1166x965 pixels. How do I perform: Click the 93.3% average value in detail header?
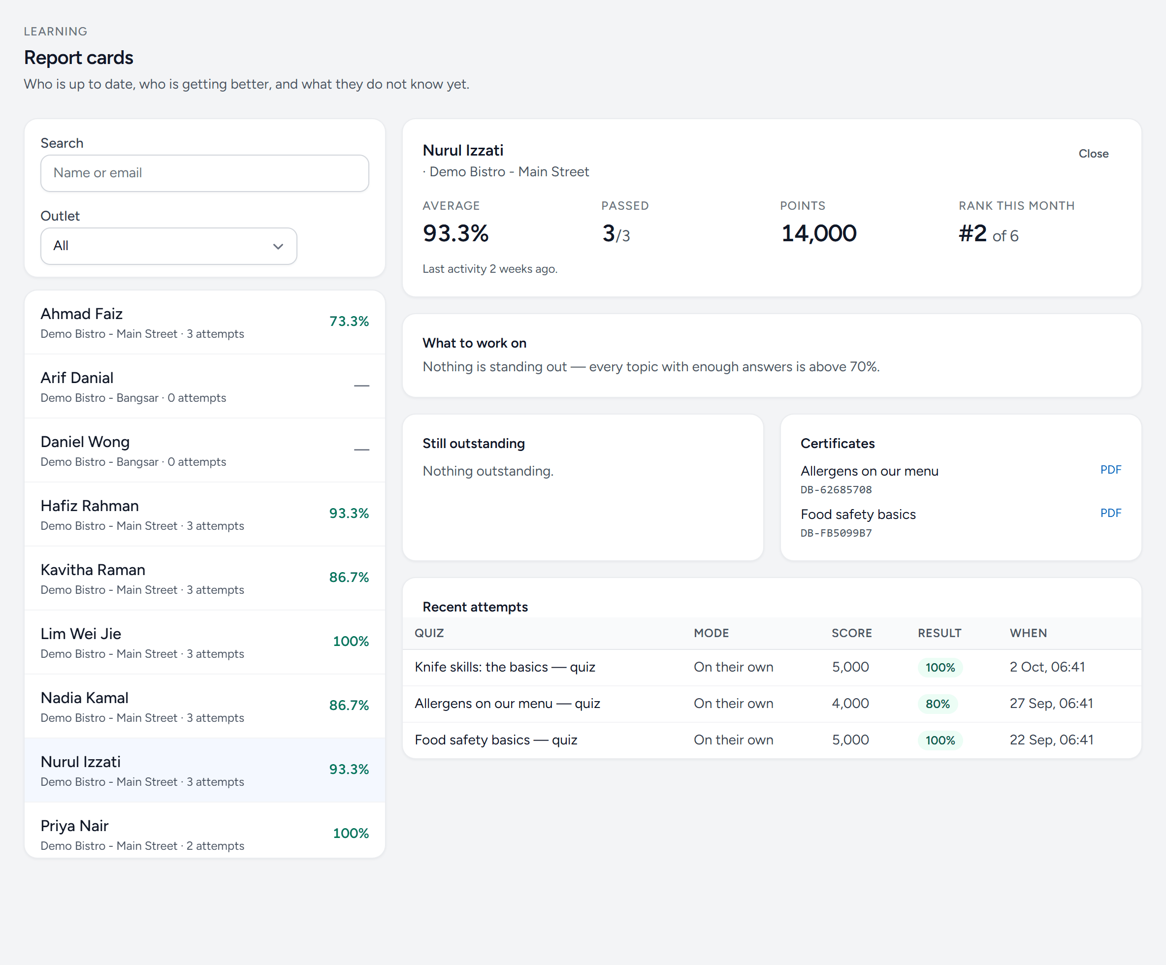coord(455,234)
